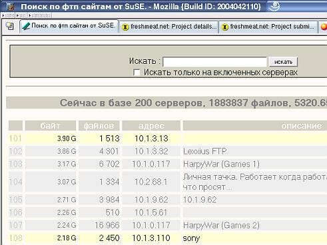Enable Искать только на включенных серверах checkbox

(137, 73)
